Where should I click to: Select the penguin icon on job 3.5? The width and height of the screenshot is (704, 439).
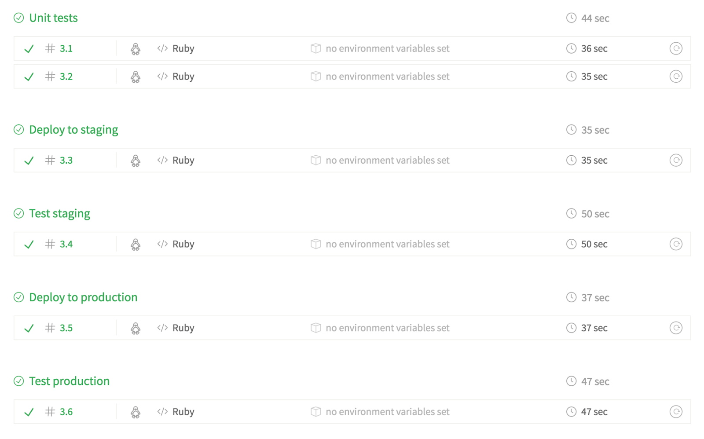pyautogui.click(x=136, y=328)
